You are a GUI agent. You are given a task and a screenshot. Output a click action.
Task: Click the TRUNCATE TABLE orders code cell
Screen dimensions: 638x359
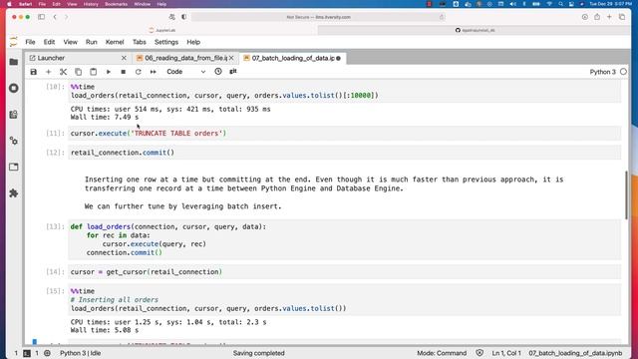pos(345,133)
